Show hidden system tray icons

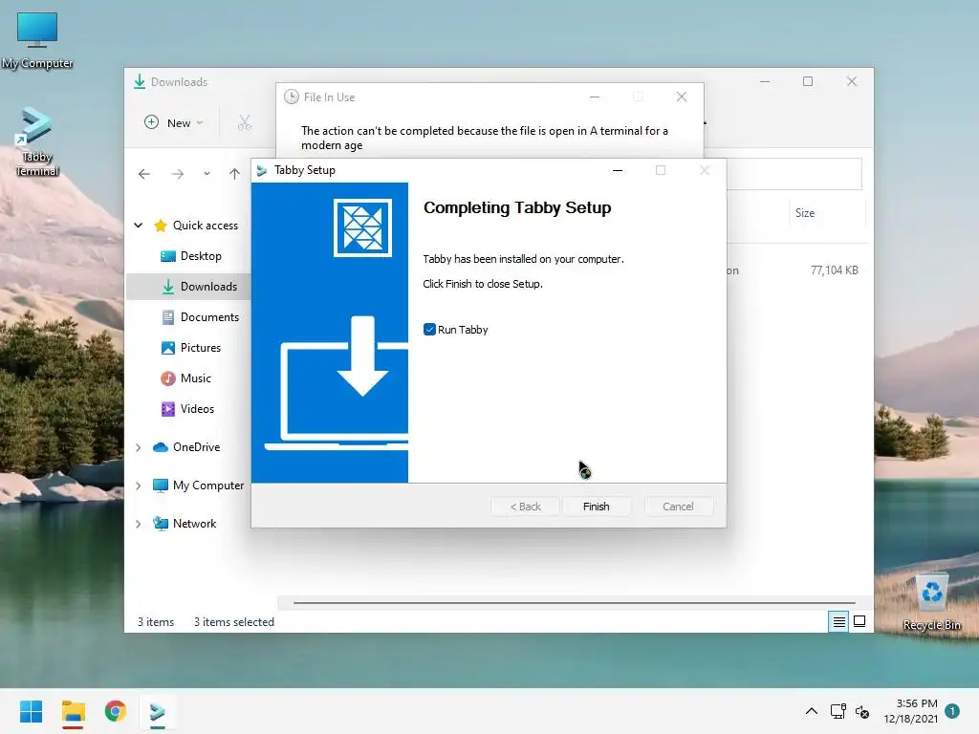(811, 711)
